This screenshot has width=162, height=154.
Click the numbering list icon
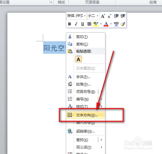click(x=70, y=99)
